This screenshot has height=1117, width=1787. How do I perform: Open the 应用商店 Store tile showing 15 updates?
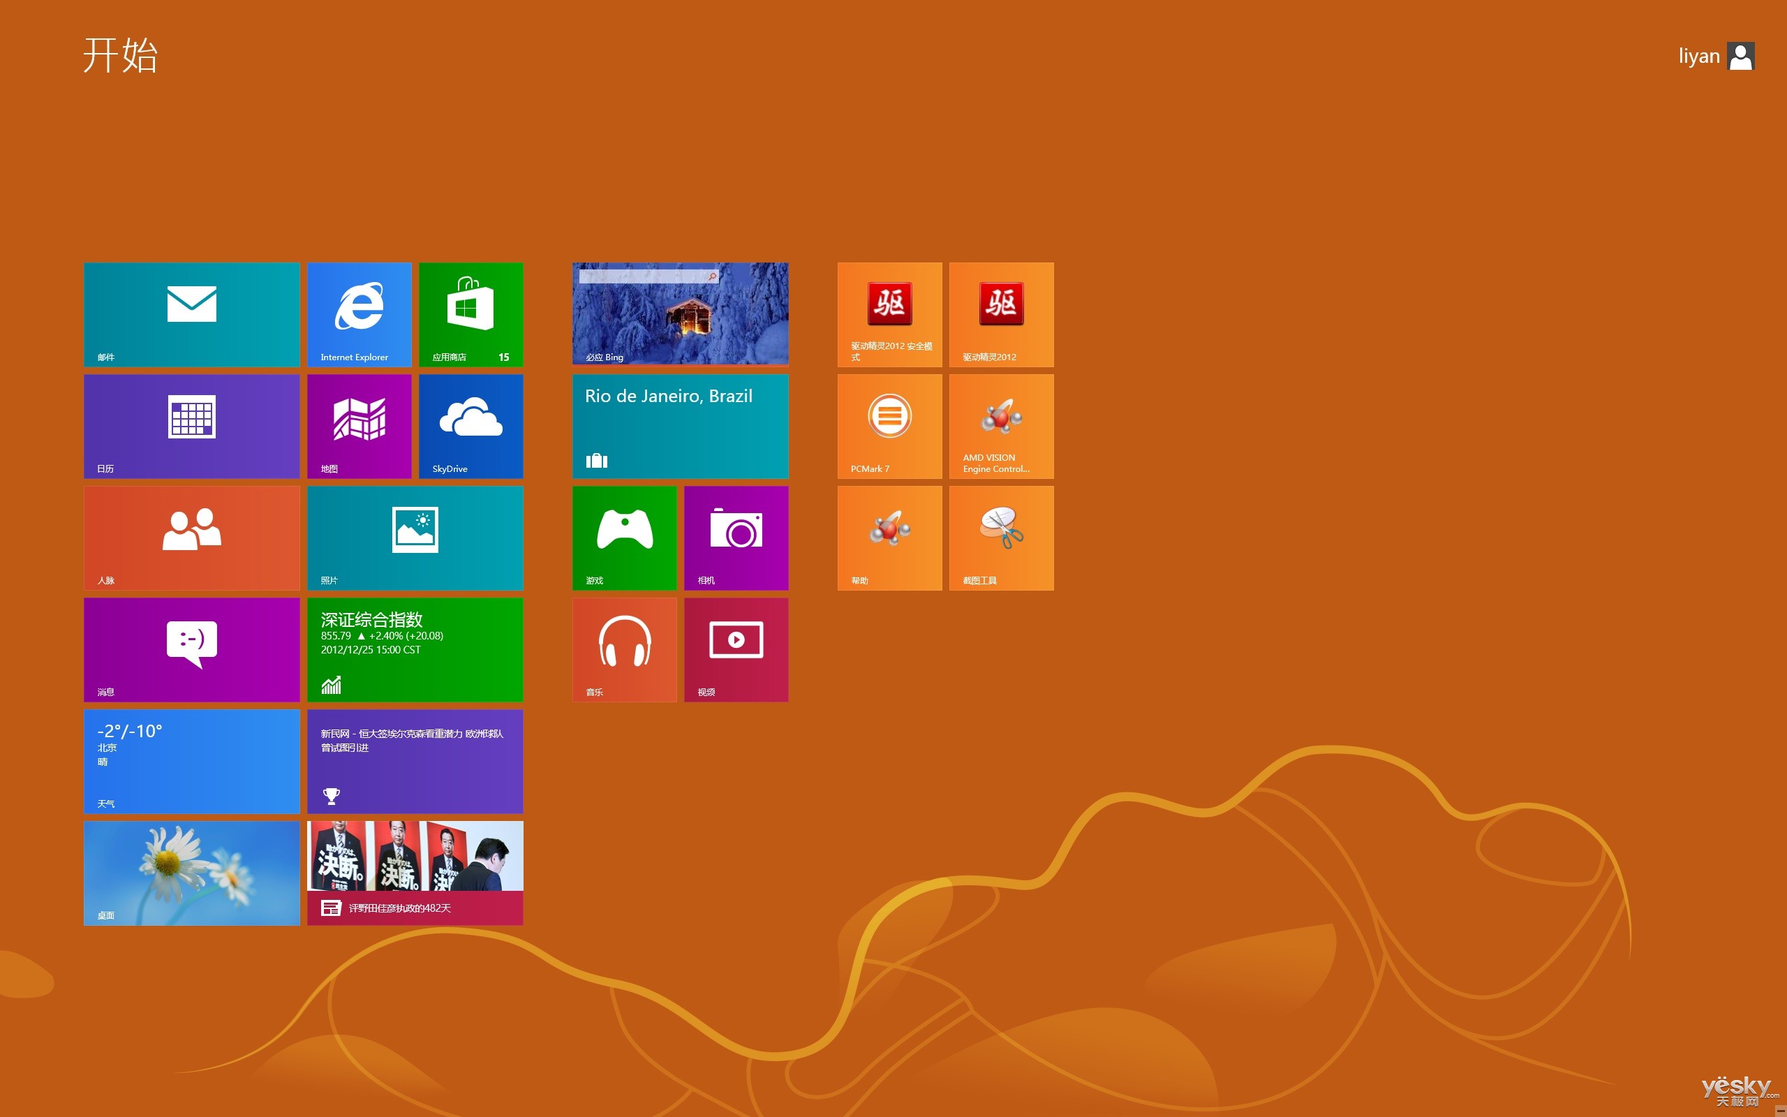click(x=470, y=313)
